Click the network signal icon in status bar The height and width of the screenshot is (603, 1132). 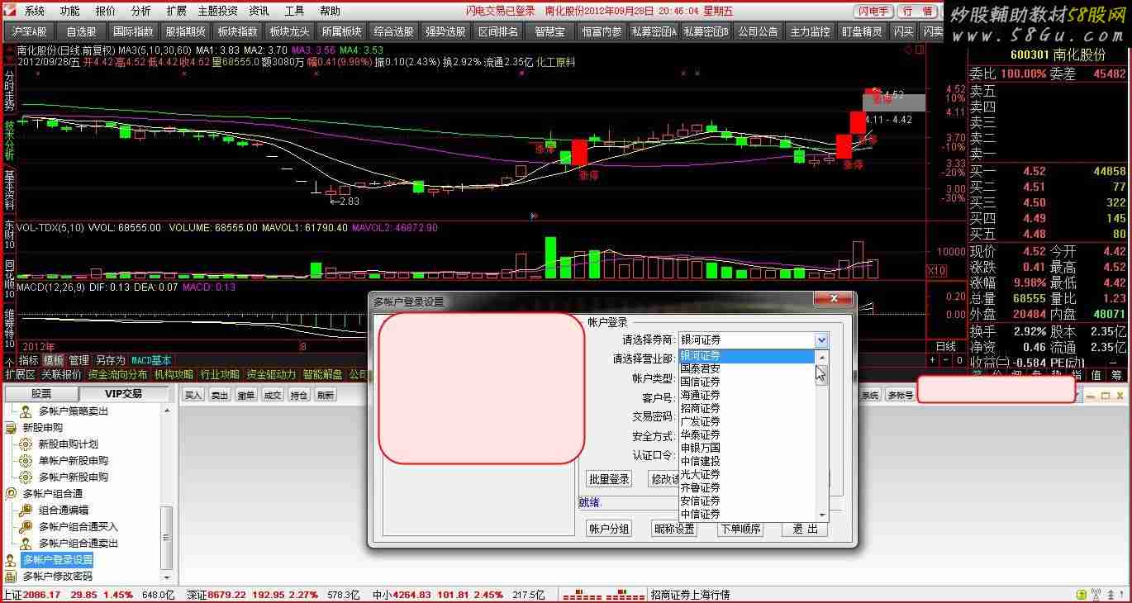(x=1096, y=594)
